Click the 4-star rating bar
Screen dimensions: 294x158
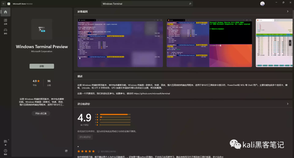(115, 117)
